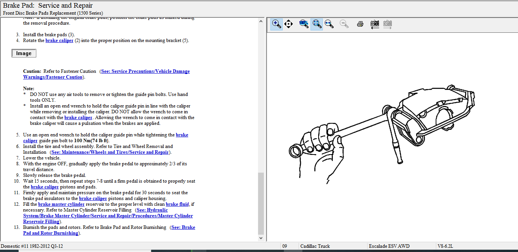Toggle the fit-to-window zoom tool

317,24
